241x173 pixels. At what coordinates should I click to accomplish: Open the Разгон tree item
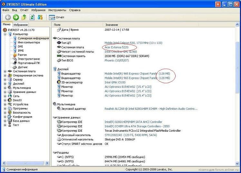[22, 55]
